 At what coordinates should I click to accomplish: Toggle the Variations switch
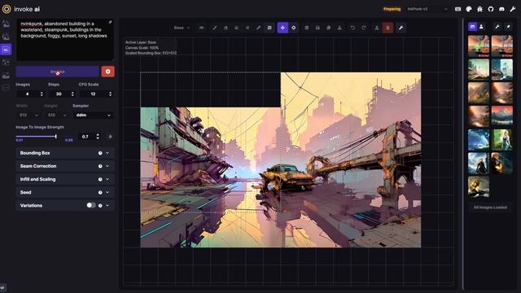click(x=90, y=205)
